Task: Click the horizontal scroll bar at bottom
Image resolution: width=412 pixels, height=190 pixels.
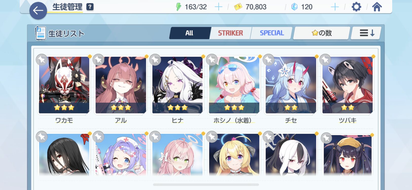Action: pos(206,185)
